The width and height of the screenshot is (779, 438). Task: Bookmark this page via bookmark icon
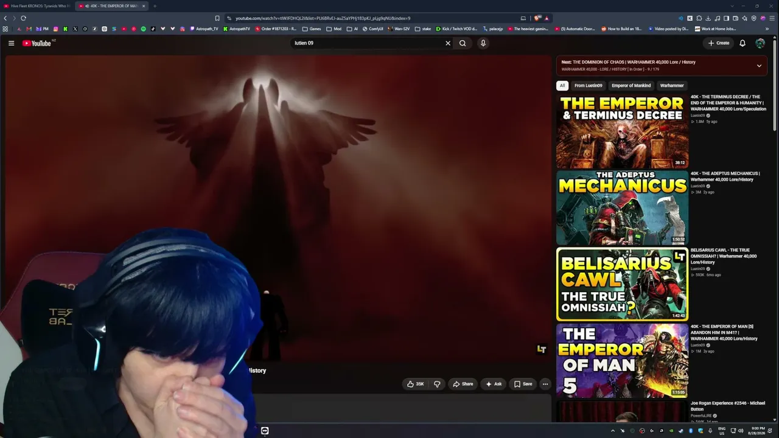point(217,18)
